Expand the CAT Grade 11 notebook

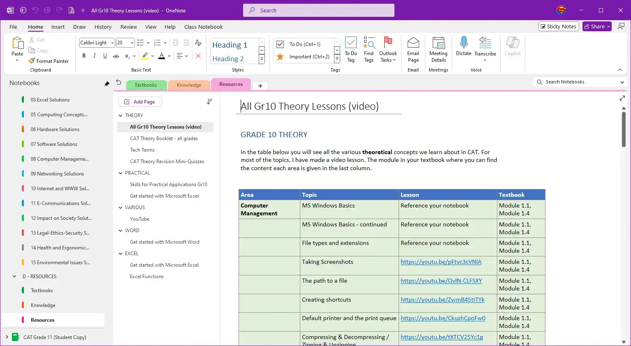[x=7, y=337]
